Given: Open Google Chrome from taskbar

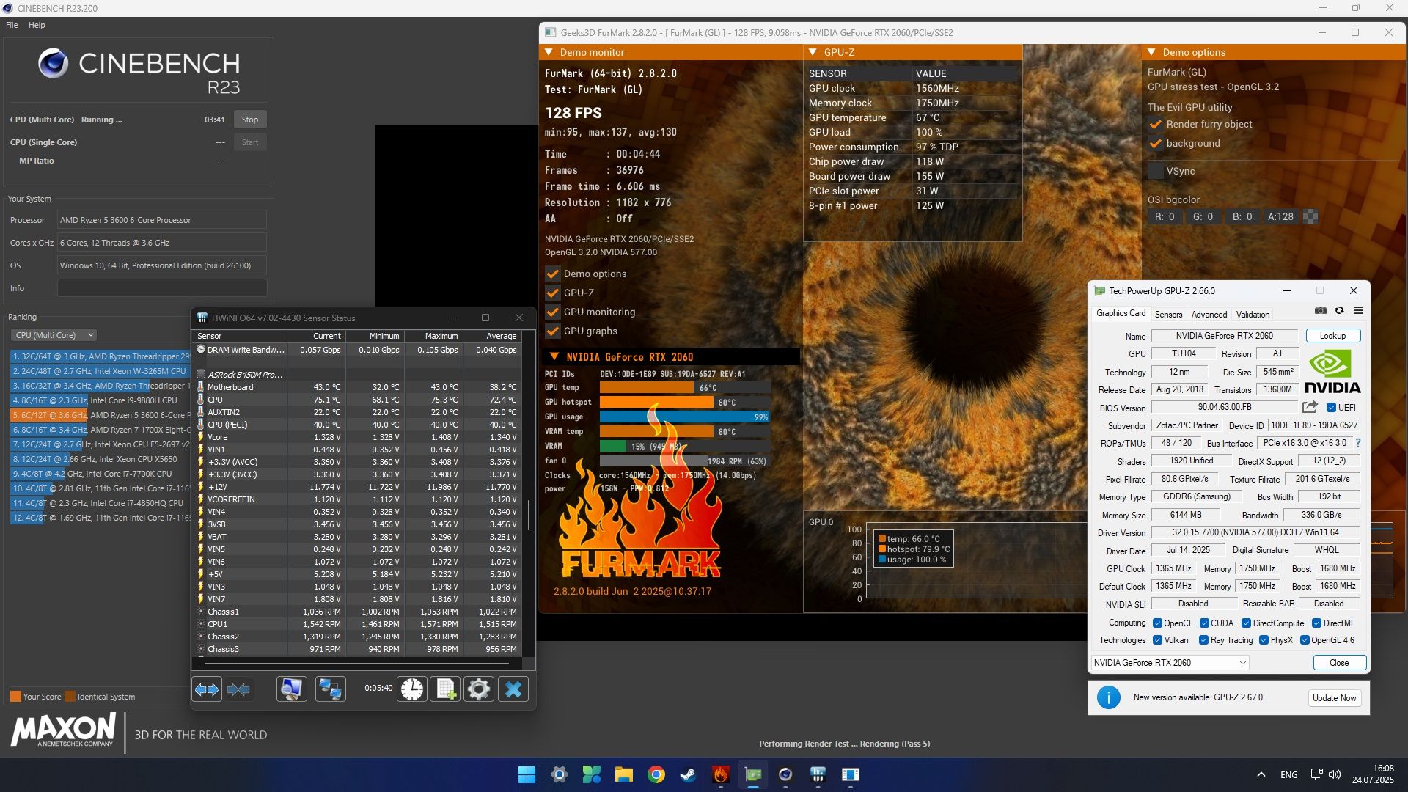Looking at the screenshot, I should [x=656, y=774].
